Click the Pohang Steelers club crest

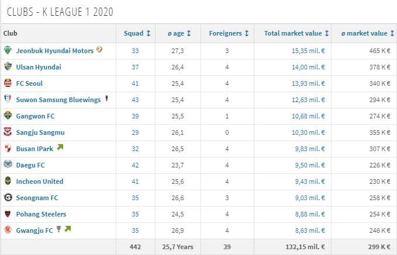coord(8,214)
